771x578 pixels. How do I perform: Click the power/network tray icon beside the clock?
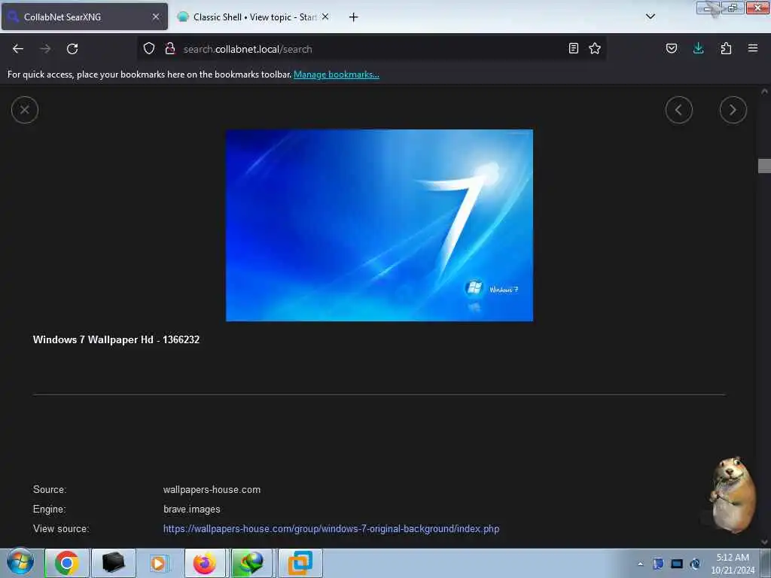pos(695,564)
